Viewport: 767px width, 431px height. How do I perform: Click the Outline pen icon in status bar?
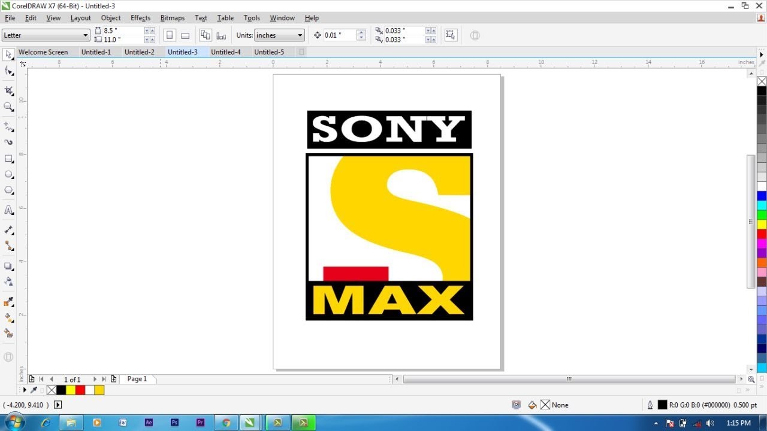tap(650, 405)
